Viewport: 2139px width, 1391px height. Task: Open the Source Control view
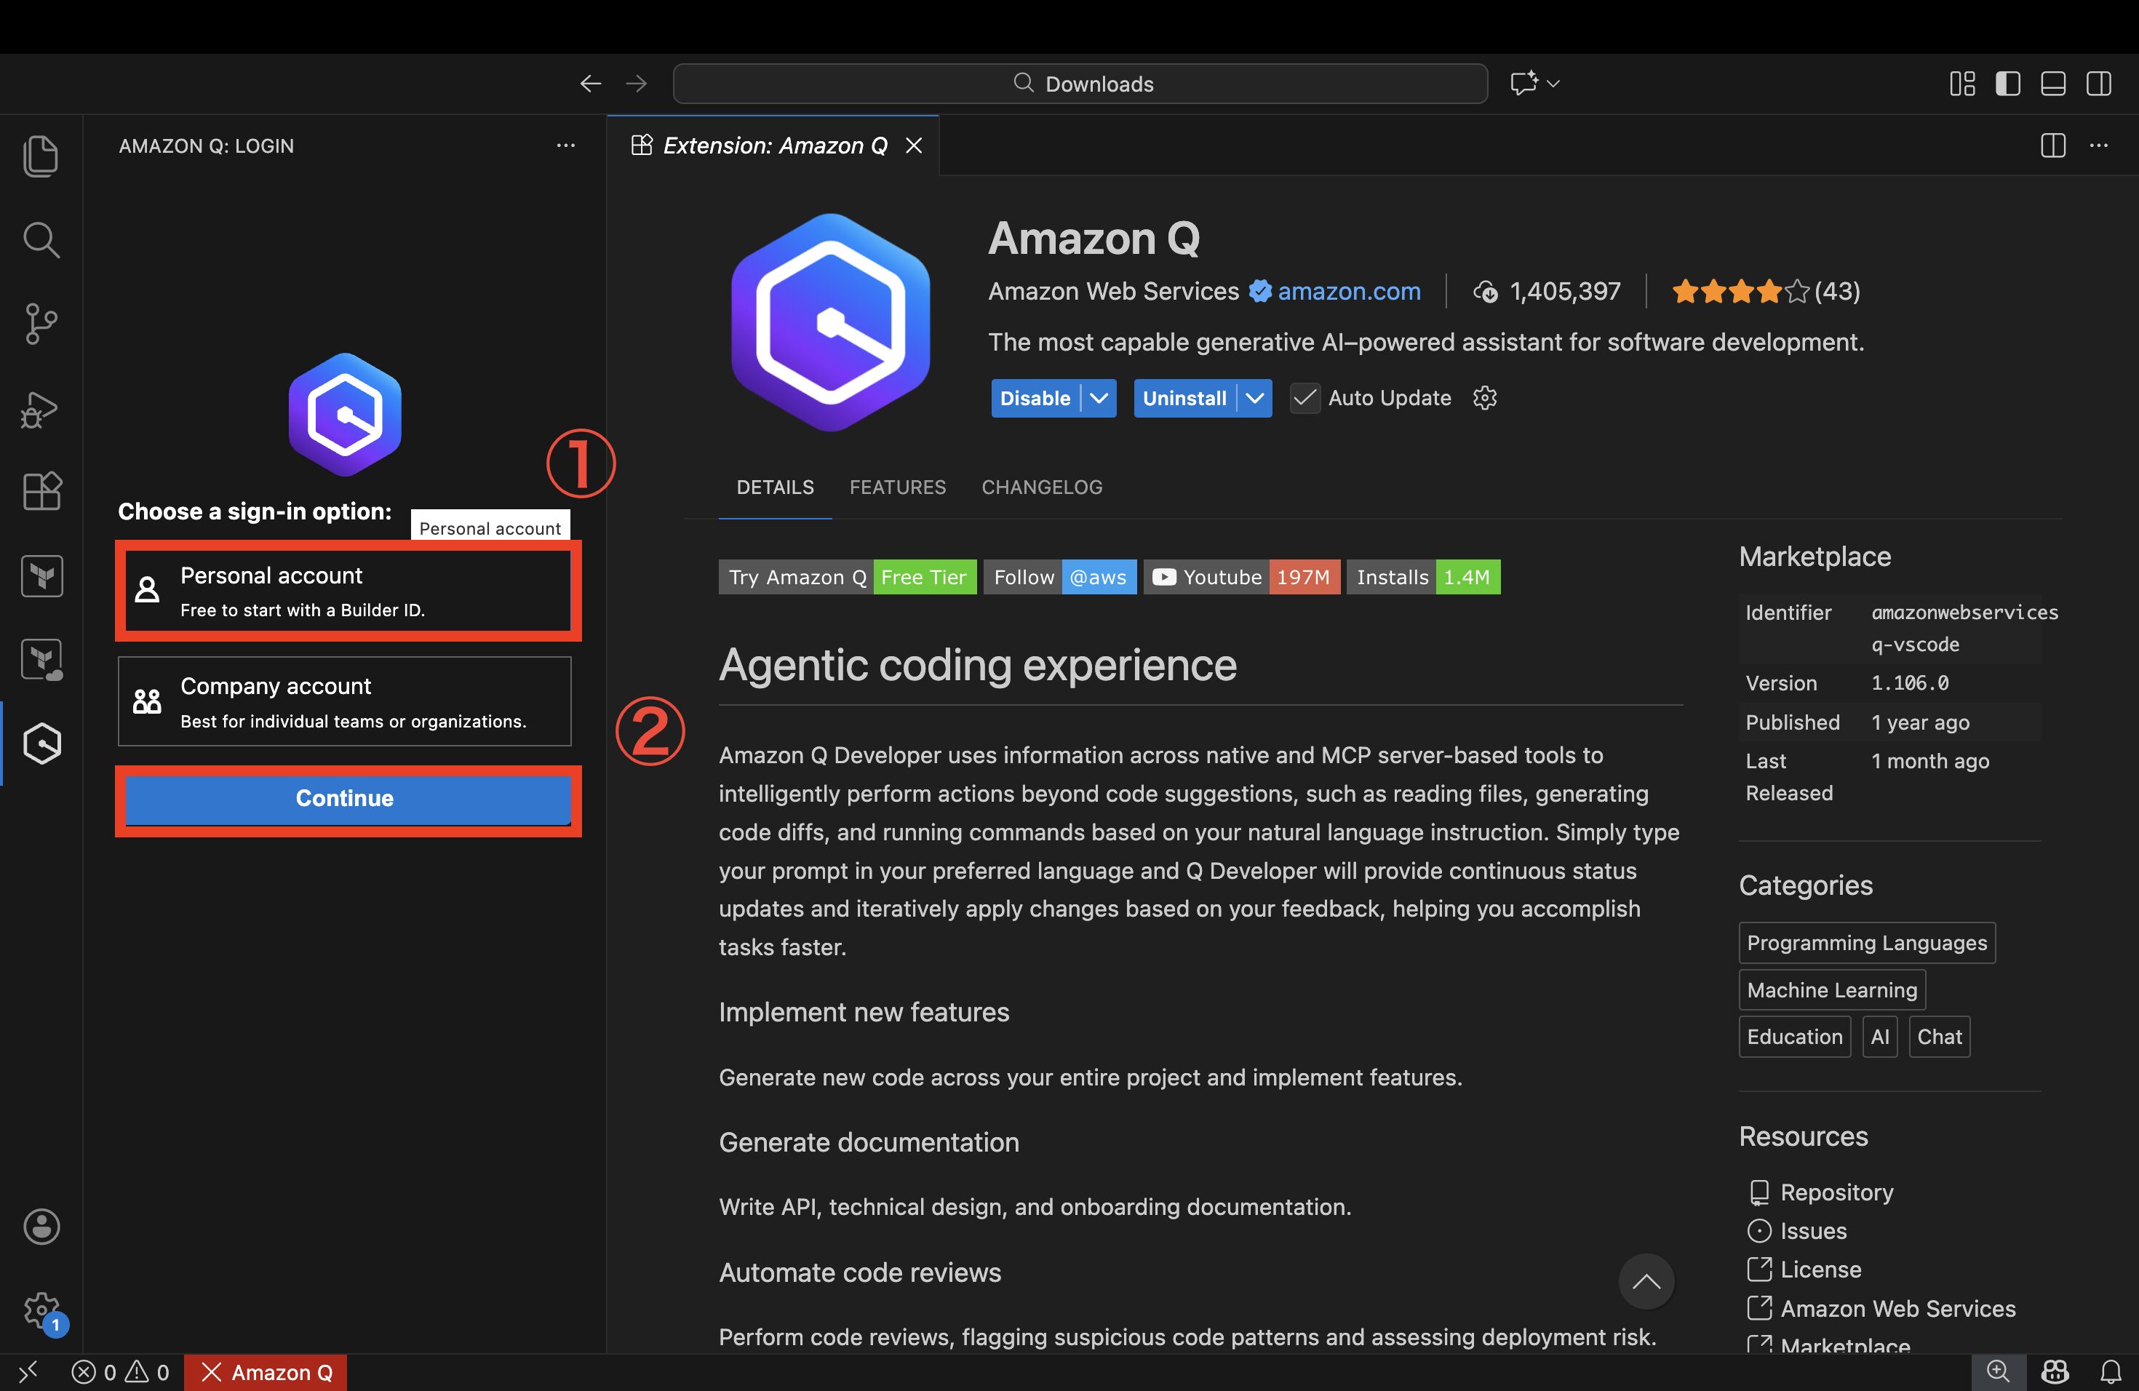pos(41,324)
